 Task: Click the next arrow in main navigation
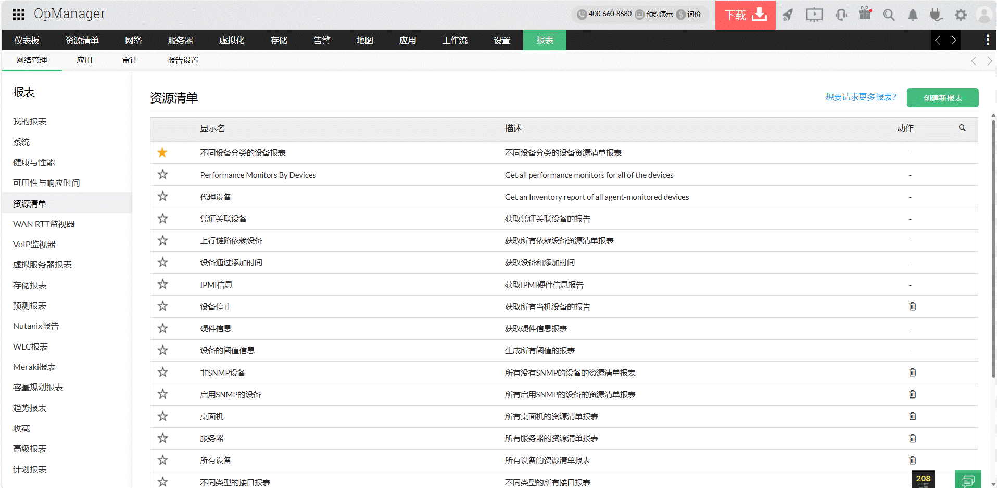(954, 40)
